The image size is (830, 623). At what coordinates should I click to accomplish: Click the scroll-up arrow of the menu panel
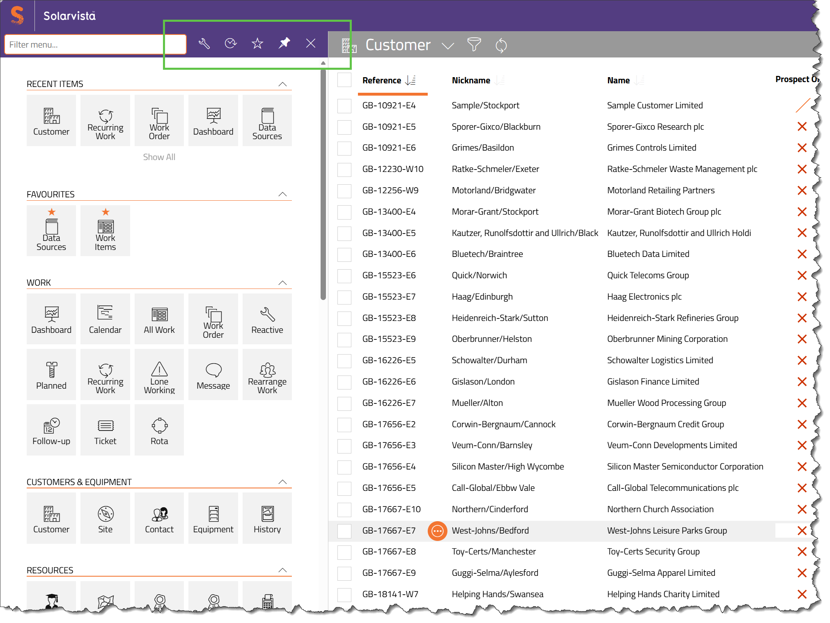(323, 63)
